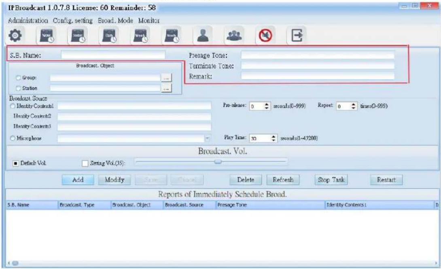Click the Refresh button
The image size is (441, 269).
pos(283,180)
